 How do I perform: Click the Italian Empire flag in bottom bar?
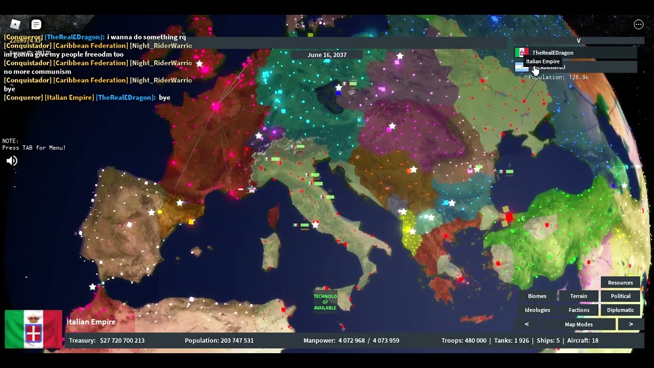click(34, 329)
